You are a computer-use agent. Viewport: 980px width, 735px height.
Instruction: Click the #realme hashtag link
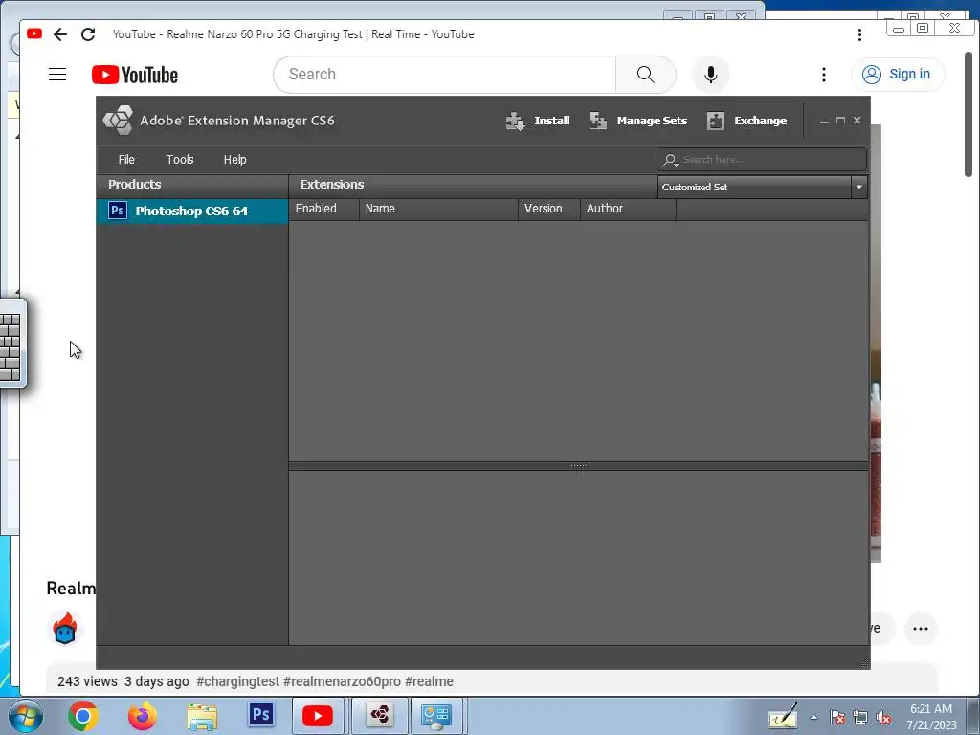point(429,681)
